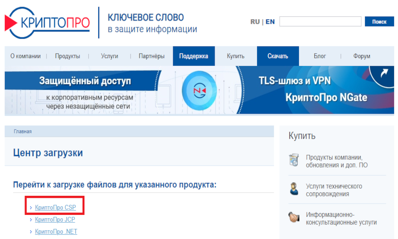Open Услуги технического сопровождения link
Screen dimensions: 398x239
pyautogui.click(x=334, y=190)
